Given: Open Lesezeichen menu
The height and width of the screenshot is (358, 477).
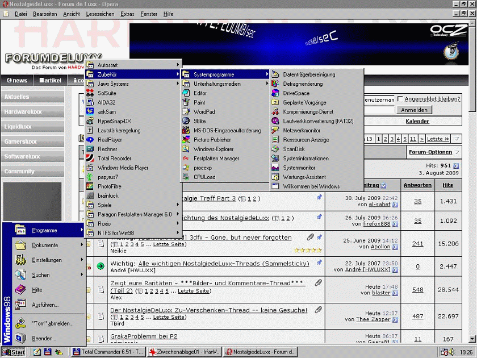Looking at the screenshot, I should pyautogui.click(x=100, y=14).
